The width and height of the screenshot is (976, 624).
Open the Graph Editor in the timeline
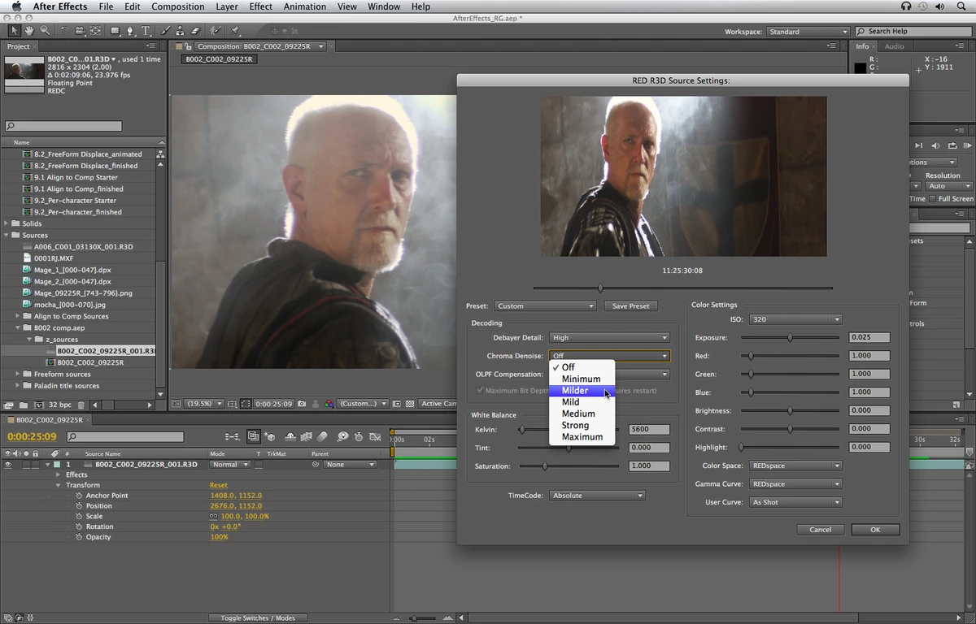click(x=375, y=435)
